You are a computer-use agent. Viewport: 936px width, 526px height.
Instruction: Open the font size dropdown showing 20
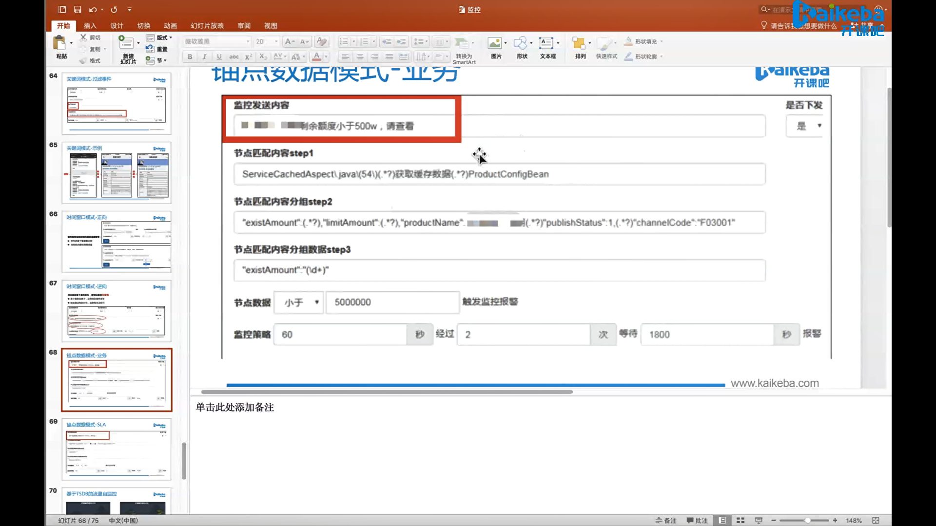(276, 41)
